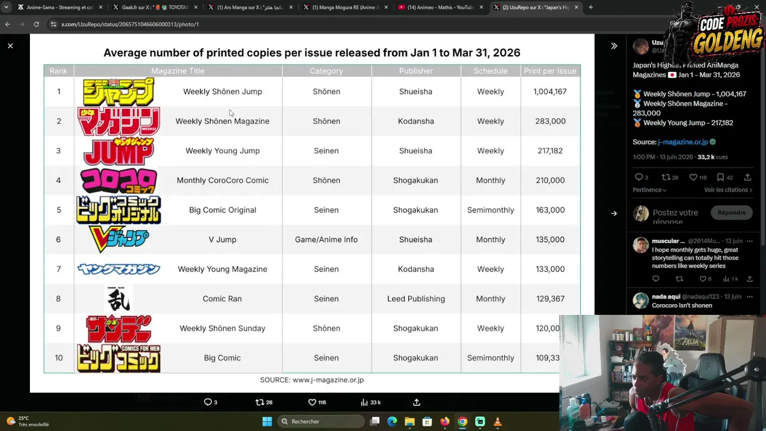Image resolution: width=766 pixels, height=431 pixels.
Task: Open Microsoft Store from the taskbar
Action: click(x=427, y=421)
